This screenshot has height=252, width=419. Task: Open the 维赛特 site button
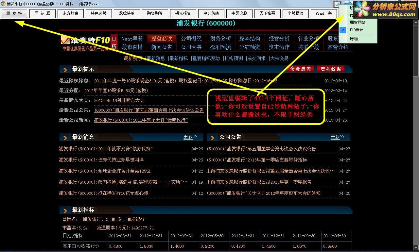[x=14, y=13]
